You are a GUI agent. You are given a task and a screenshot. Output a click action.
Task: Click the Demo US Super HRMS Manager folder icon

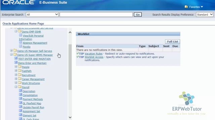[15, 54]
